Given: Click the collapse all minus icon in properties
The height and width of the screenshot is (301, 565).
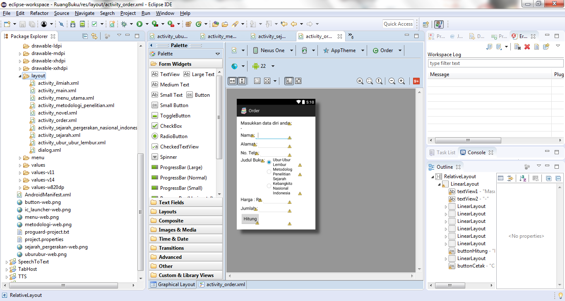Looking at the screenshot, I should click(x=558, y=178).
